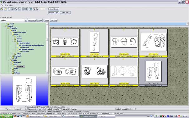Click the tree panel scrollbar thumb
This screenshot has height=118, width=189.
coord(47,39)
